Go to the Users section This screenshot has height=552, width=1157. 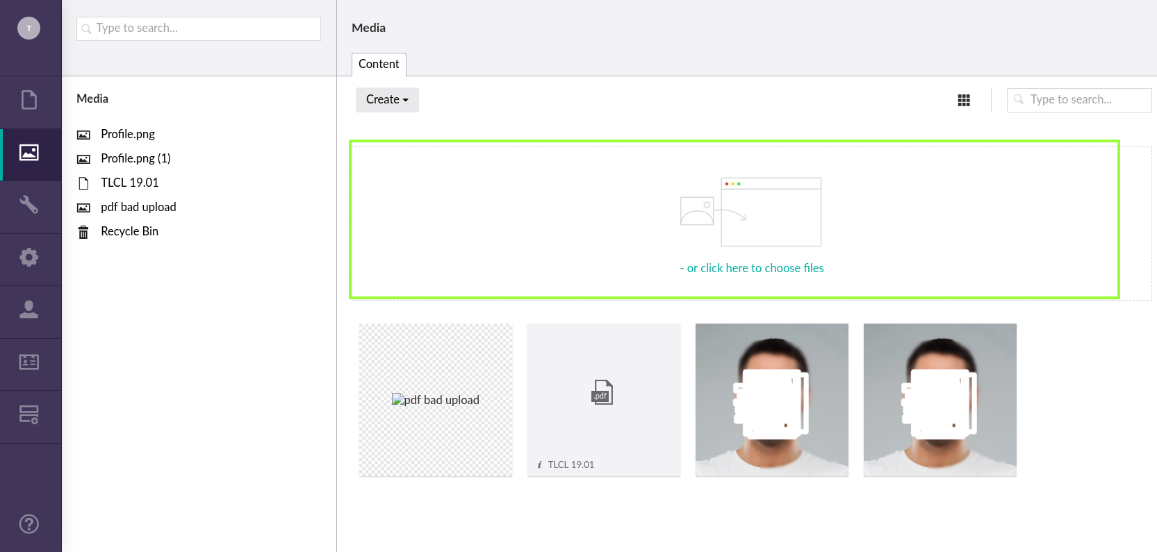(29, 310)
